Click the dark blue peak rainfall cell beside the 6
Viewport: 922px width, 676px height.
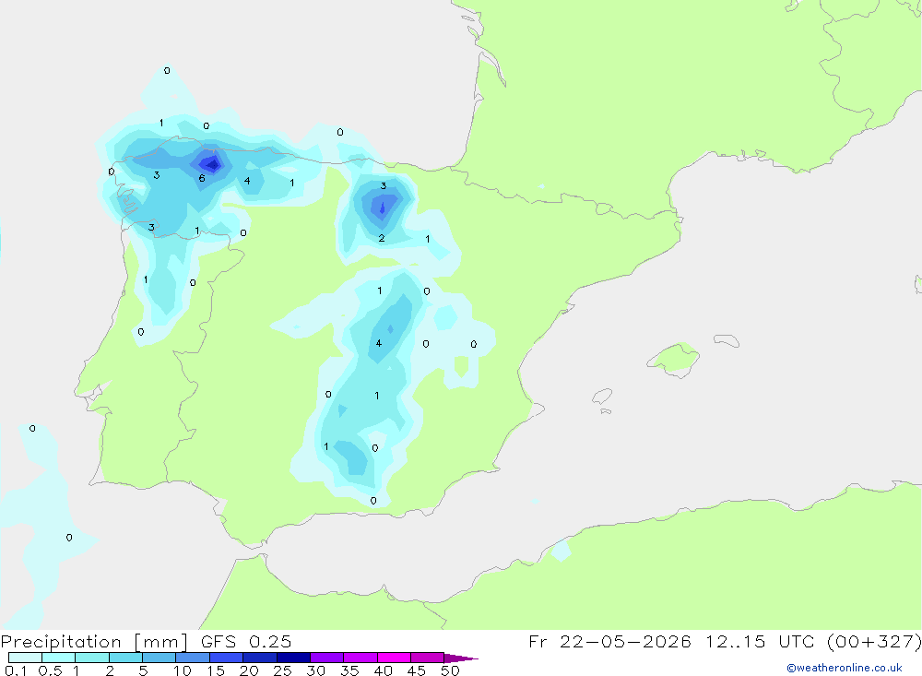click(211, 163)
